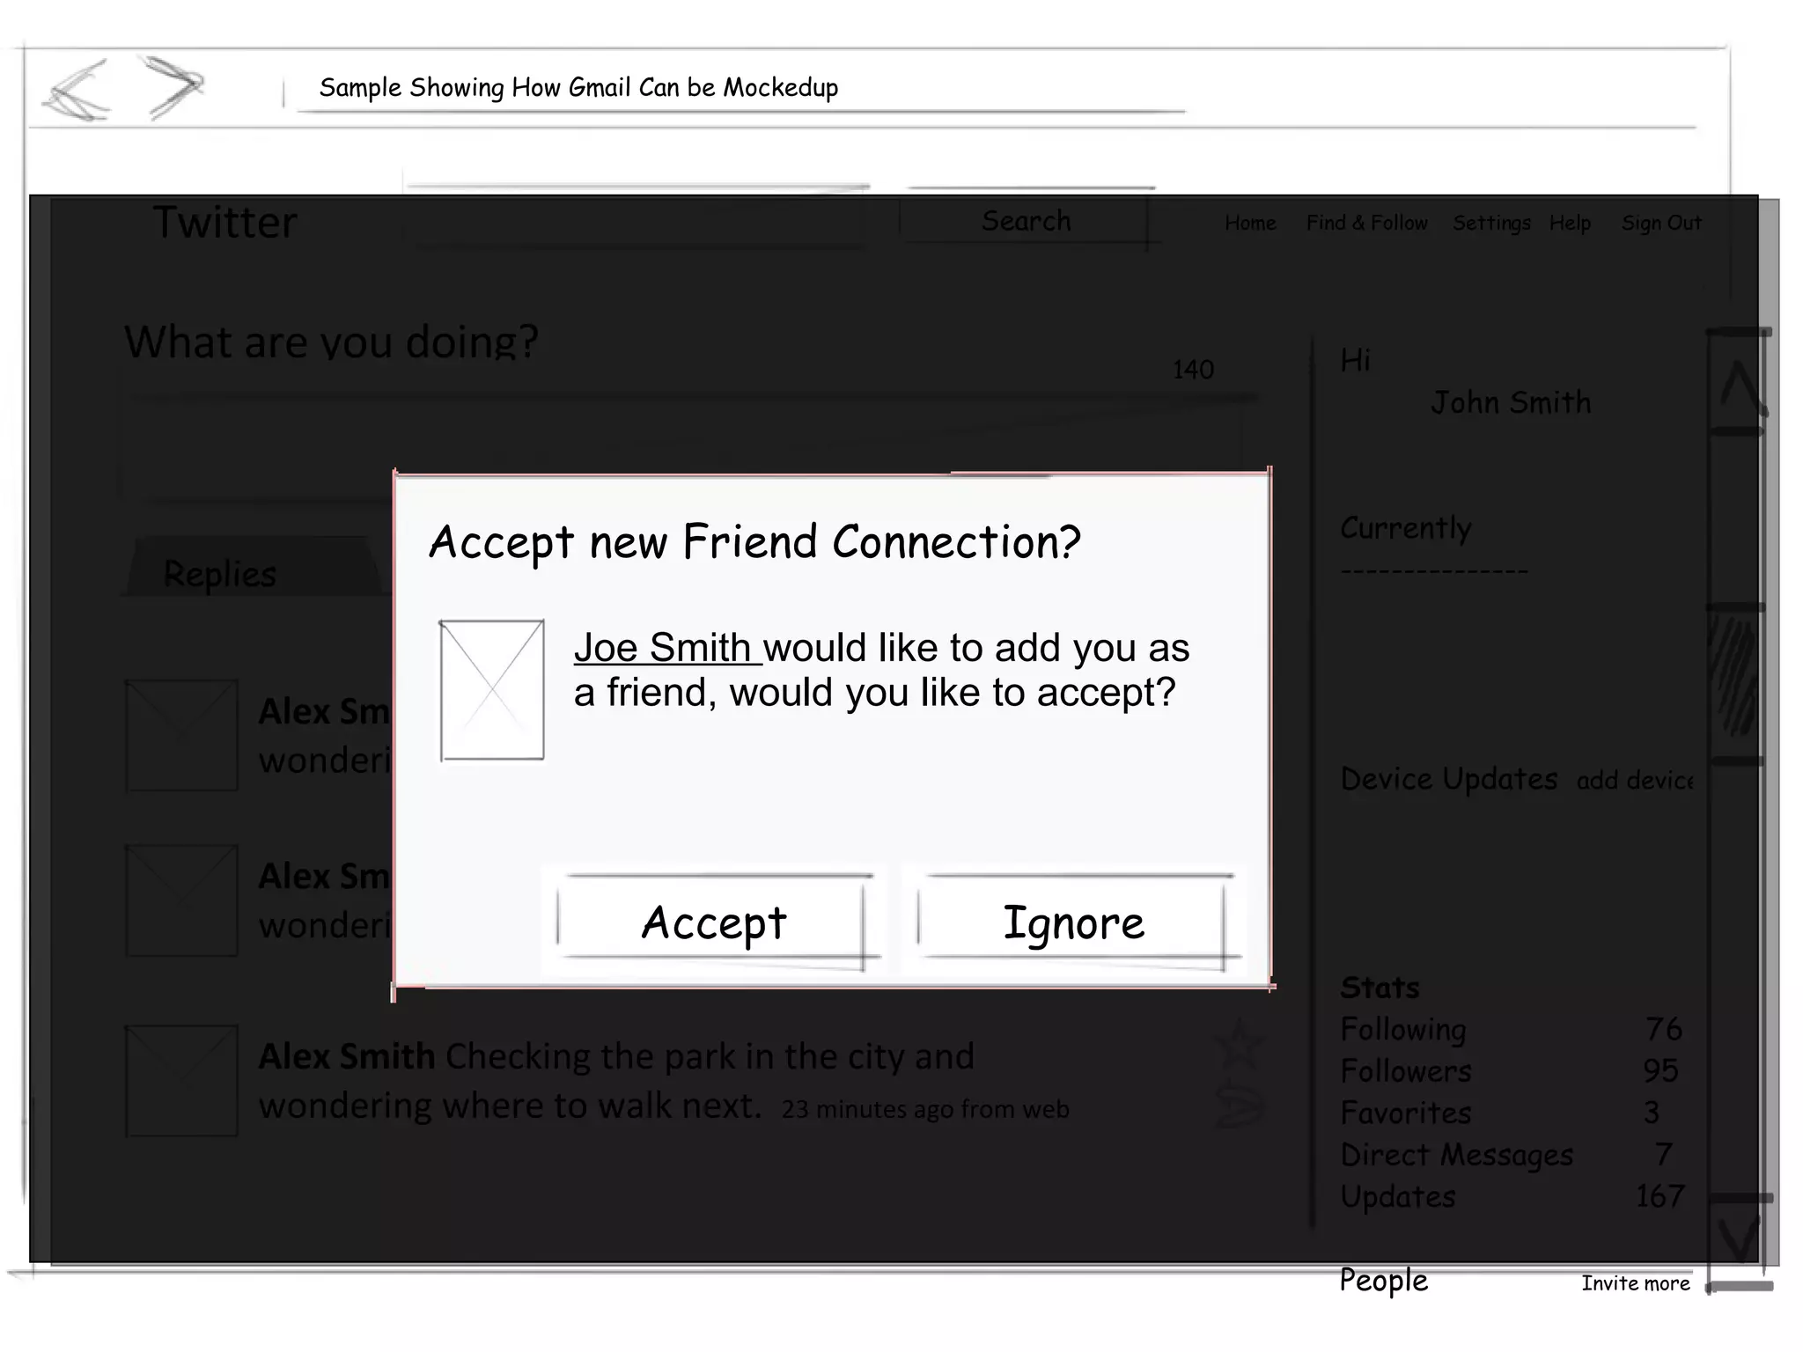Click the Search button
The height and width of the screenshot is (1352, 1803).
pyautogui.click(x=1027, y=220)
